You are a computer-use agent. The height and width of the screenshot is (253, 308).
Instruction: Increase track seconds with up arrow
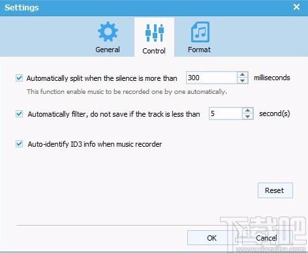click(x=247, y=110)
